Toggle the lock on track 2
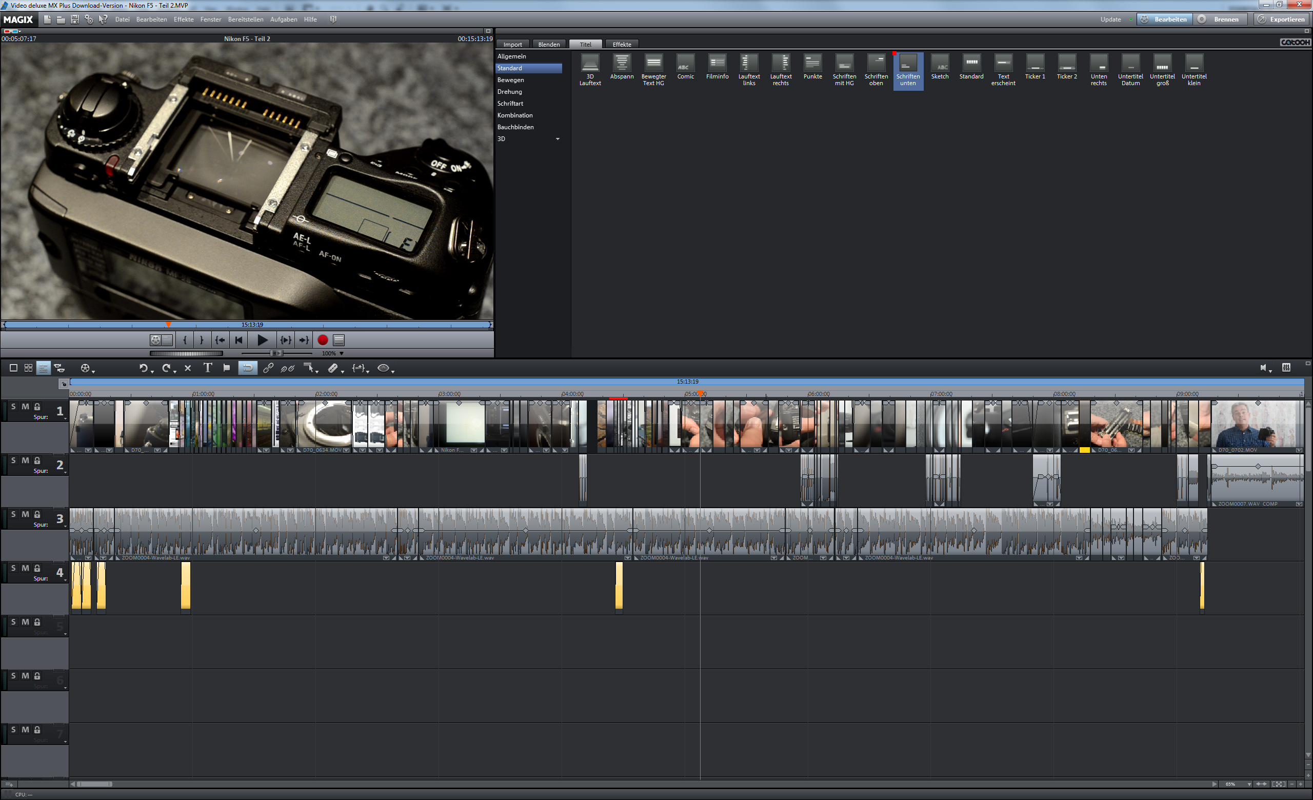The width and height of the screenshot is (1313, 800). 37,460
